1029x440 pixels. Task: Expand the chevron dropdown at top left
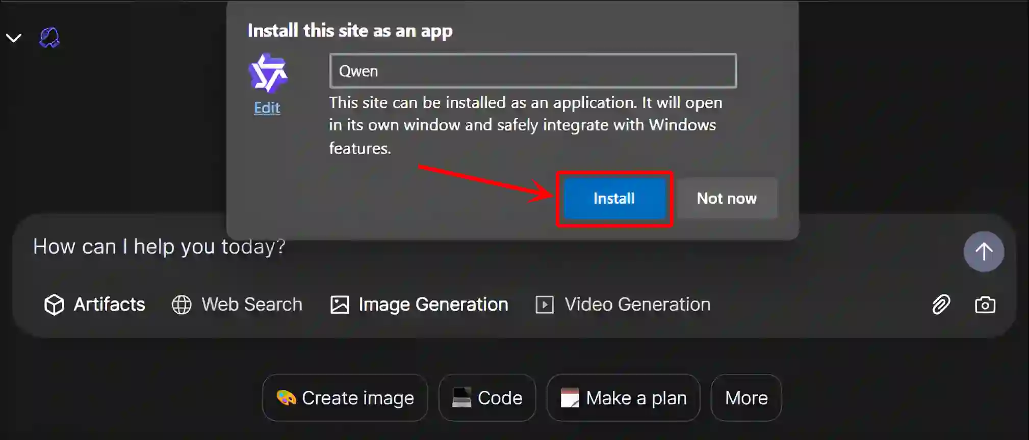(14, 38)
